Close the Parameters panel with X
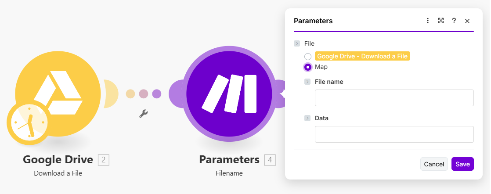The width and height of the screenshot is (491, 194). pos(467,21)
